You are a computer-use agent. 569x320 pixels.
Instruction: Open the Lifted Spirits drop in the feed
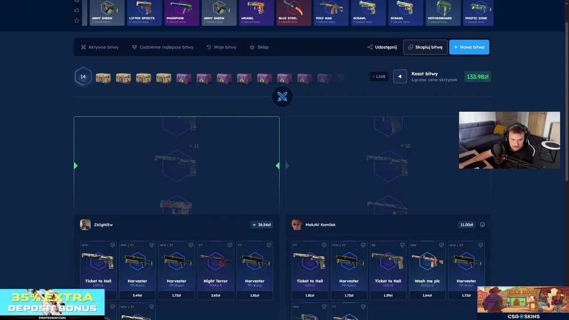point(144,12)
